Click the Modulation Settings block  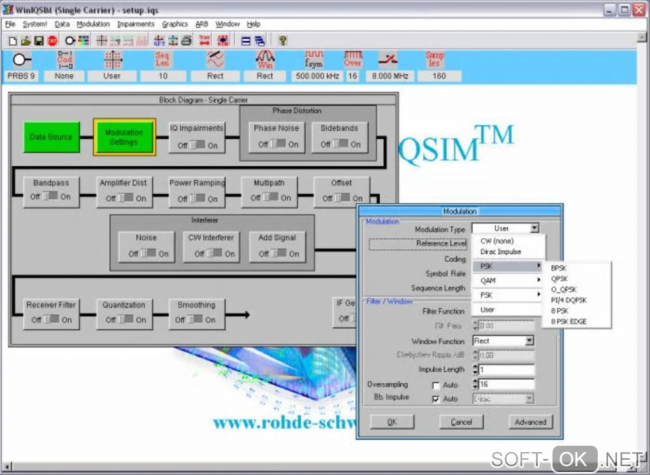click(x=124, y=137)
